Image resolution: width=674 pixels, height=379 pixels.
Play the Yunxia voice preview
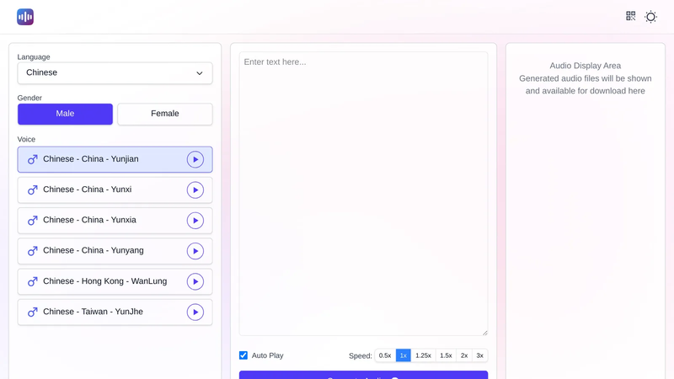tap(195, 221)
